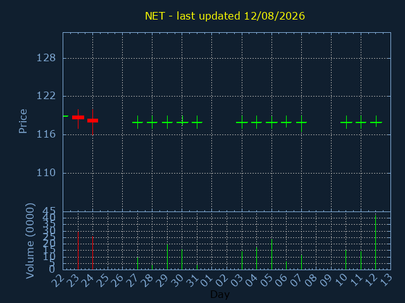
Task: Select the green cross marker on day 07
Action: pyautogui.click(x=301, y=124)
